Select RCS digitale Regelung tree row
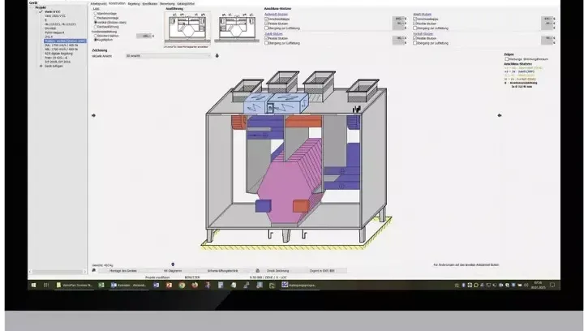Viewport: 588px width, 331px height. pos(58,54)
